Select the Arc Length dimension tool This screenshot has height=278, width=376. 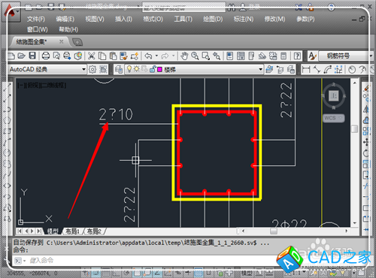[x=328, y=69]
